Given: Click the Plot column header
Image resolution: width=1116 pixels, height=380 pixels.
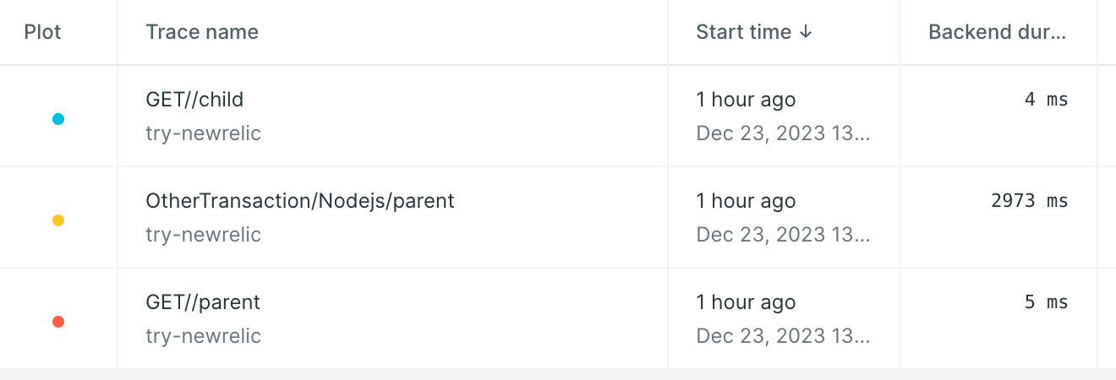Looking at the screenshot, I should pos(43,32).
